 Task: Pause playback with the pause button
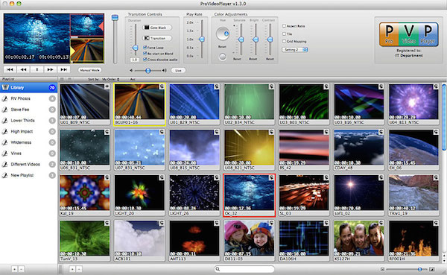pos(37,69)
